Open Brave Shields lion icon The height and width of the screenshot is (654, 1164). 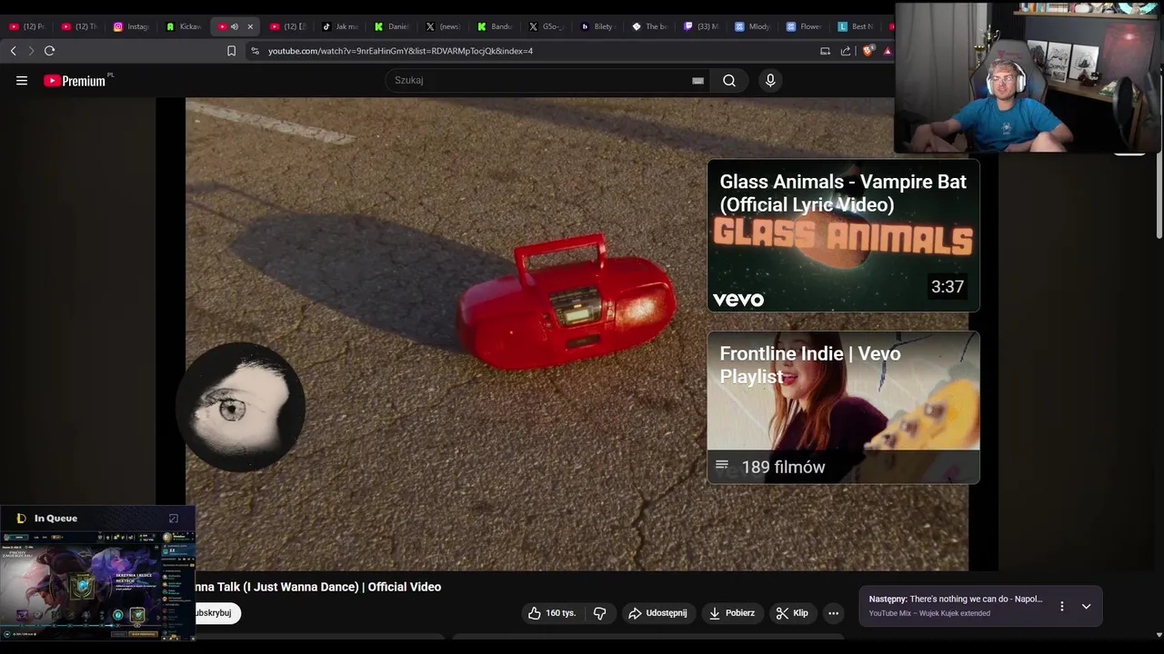(868, 51)
